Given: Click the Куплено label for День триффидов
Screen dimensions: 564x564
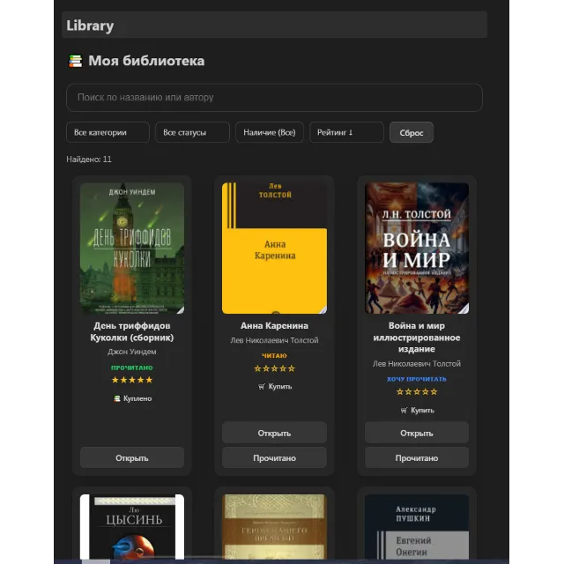Looking at the screenshot, I should click(x=137, y=398).
